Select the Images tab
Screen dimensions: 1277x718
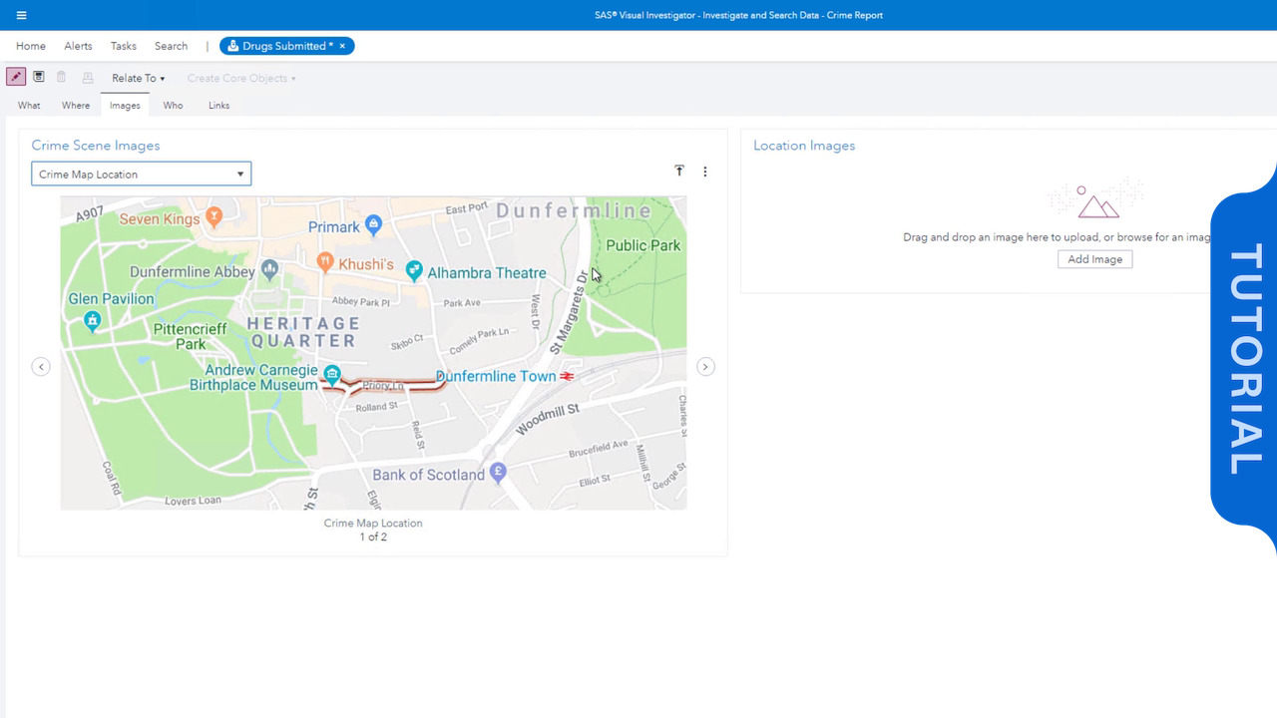point(125,105)
